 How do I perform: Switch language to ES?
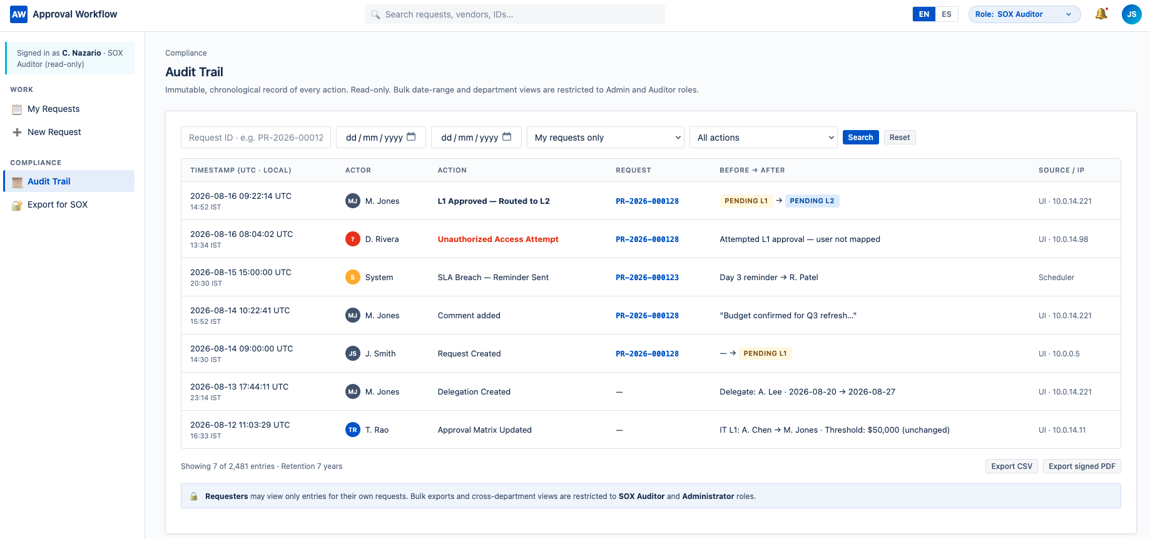[x=947, y=14]
